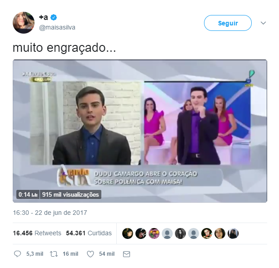This screenshot has height=268, width=279.
Task: Click the 915 mil visualizações label
Action: coord(70,194)
